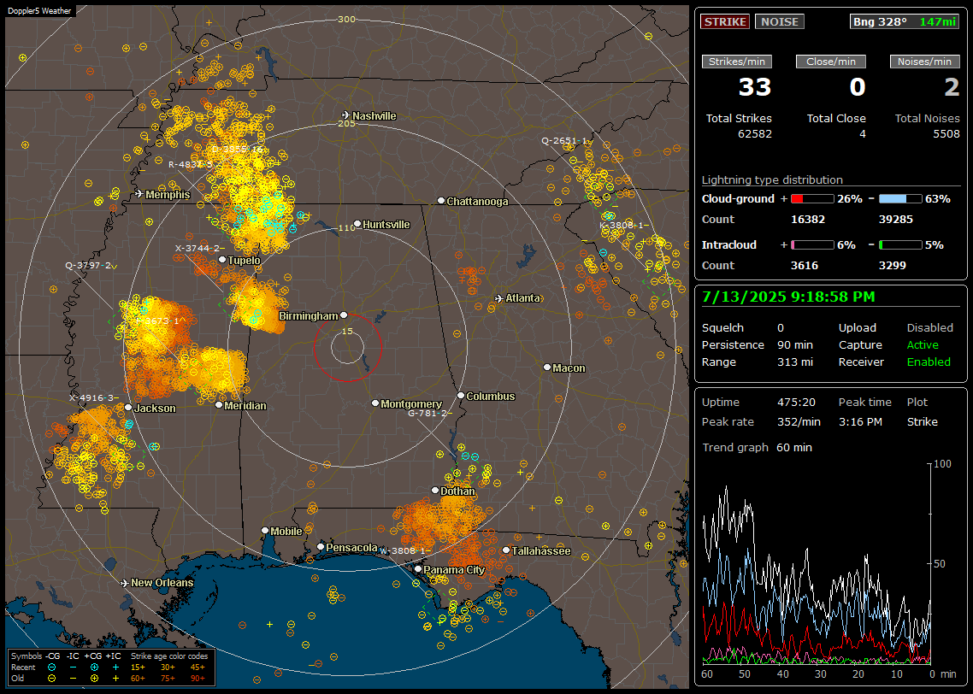
Task: Click the Macon city dot
Action: point(546,368)
